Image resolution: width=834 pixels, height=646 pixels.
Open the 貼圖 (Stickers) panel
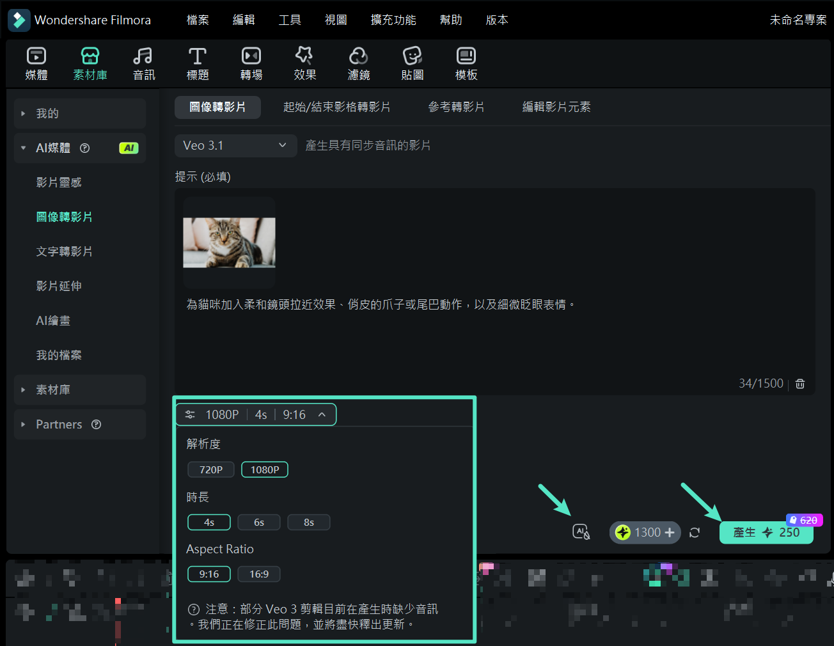(x=412, y=63)
